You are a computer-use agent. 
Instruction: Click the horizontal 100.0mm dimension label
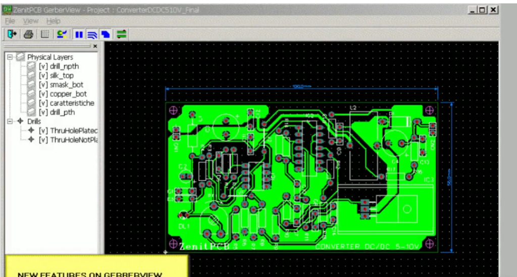coord(302,86)
